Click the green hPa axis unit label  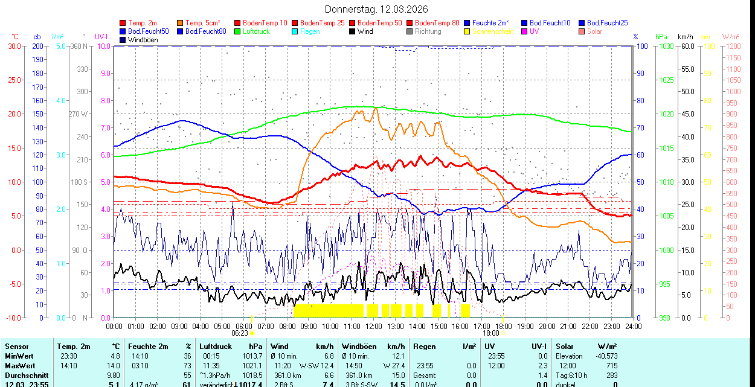coord(661,37)
